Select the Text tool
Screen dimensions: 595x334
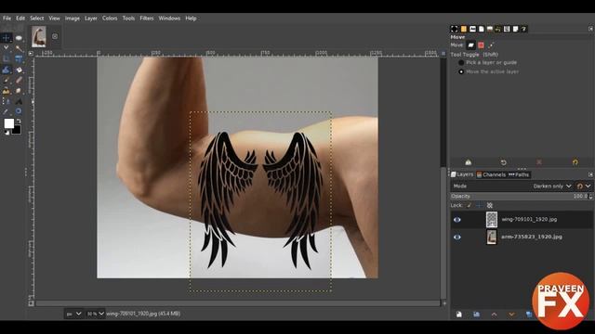(19, 101)
